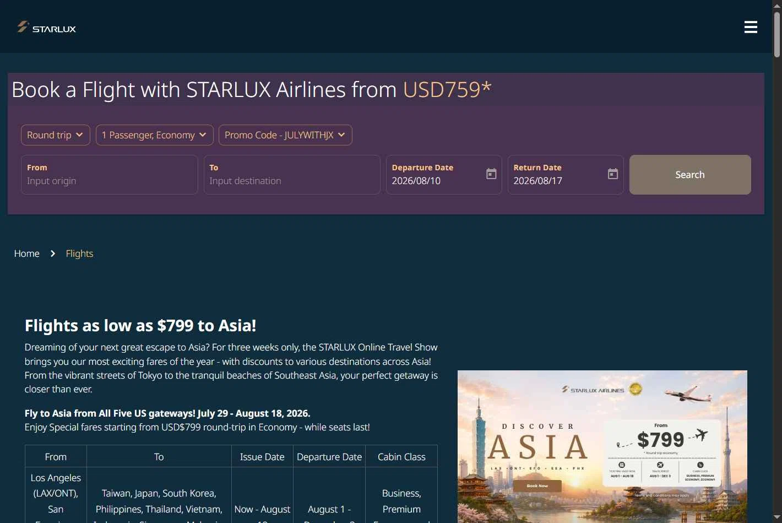
Task: Click the "To" table column header
Action: [159, 457]
